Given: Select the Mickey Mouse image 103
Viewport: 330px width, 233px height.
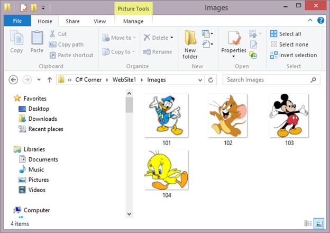Looking at the screenshot, I should click(x=289, y=116).
